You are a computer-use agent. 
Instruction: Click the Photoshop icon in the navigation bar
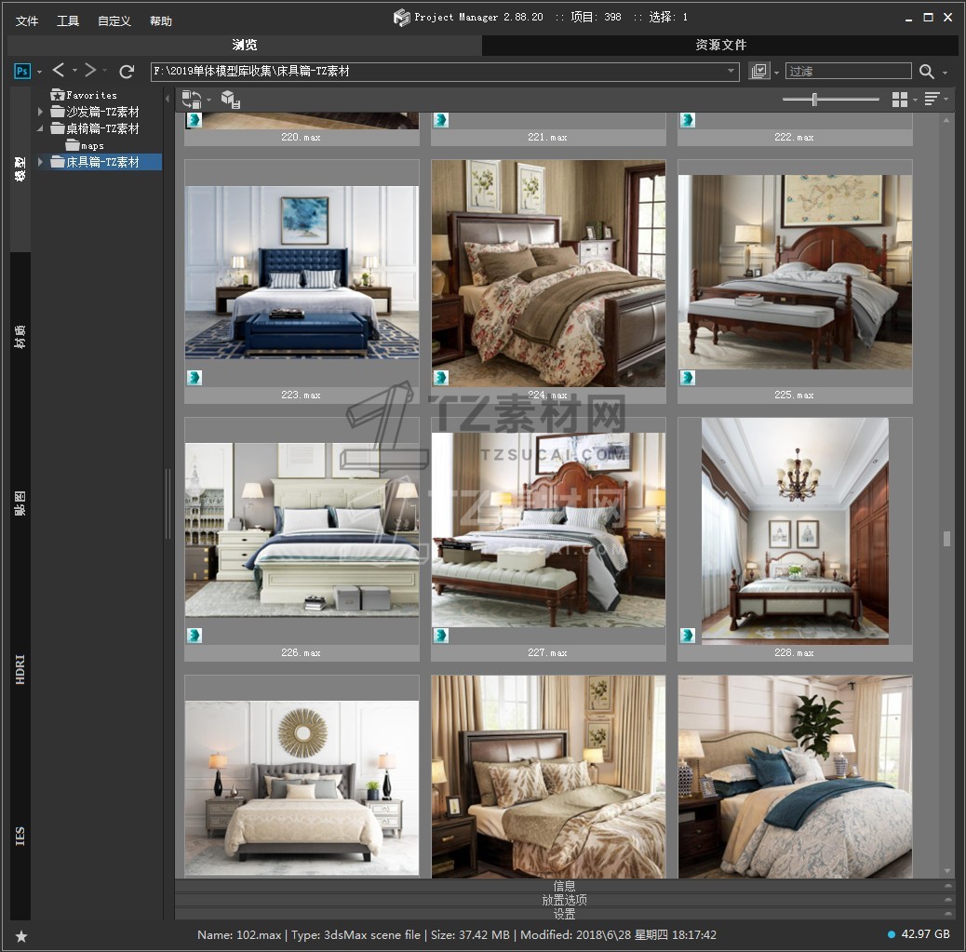[22, 71]
